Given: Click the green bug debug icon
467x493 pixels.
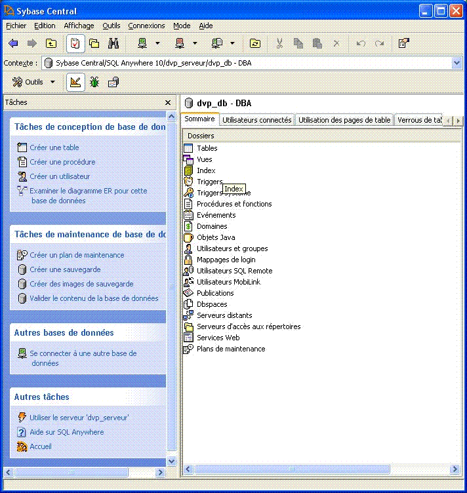Looking at the screenshot, I should pos(94,82).
